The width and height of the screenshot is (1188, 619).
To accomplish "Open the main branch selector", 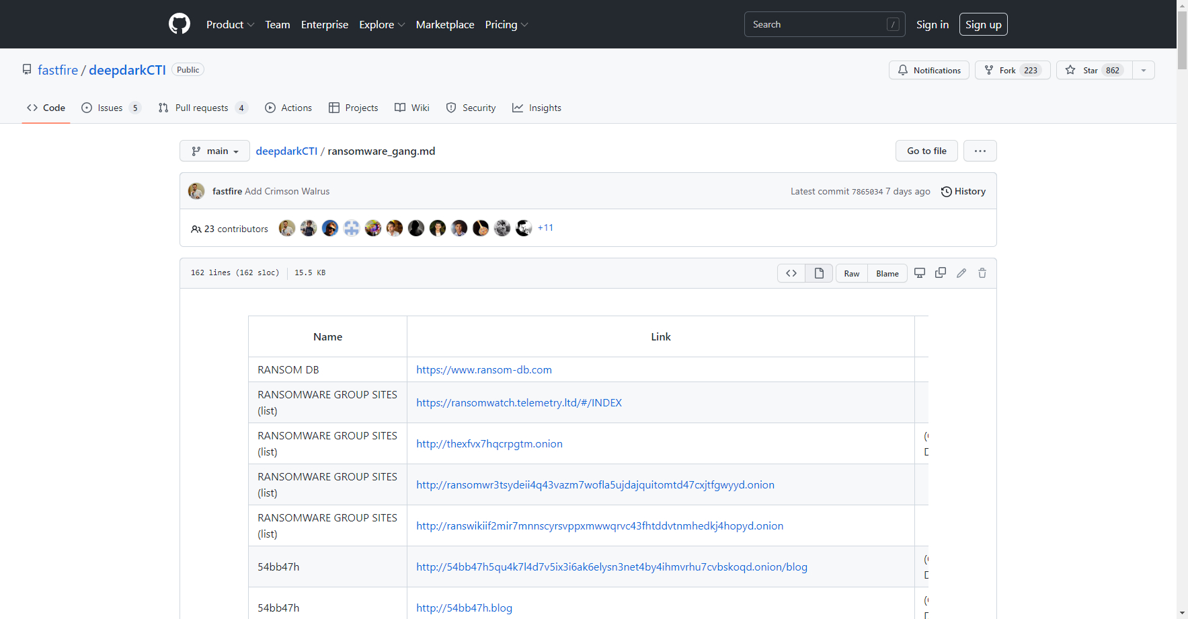I will (x=214, y=151).
